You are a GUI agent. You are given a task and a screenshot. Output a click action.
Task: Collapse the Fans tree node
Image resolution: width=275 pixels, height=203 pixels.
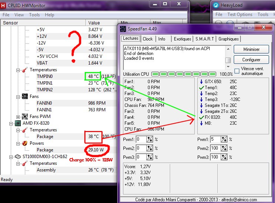(x=18, y=97)
